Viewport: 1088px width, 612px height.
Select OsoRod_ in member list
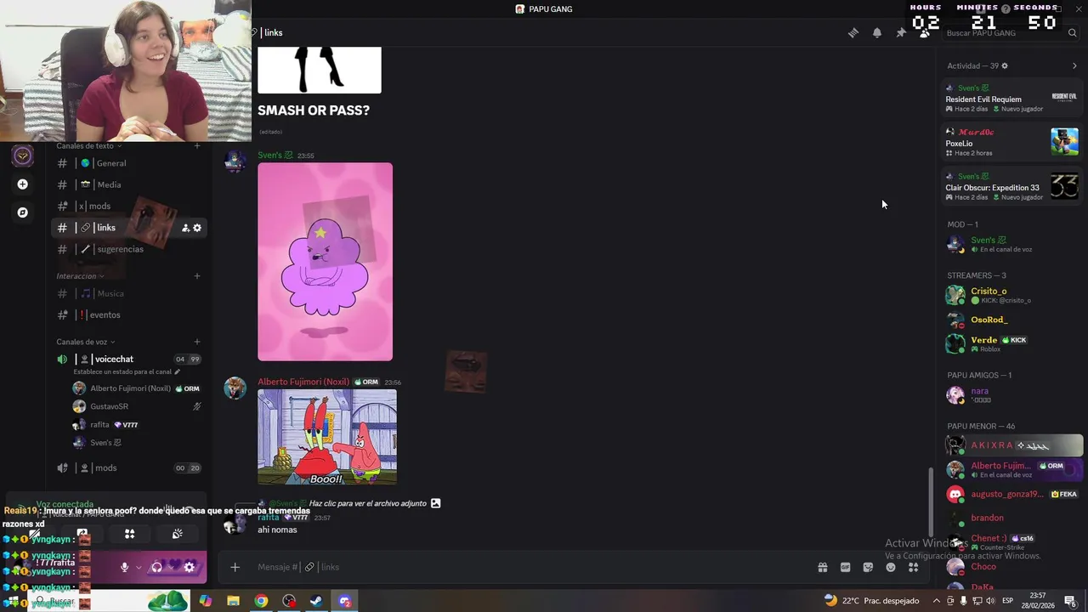[1011, 320]
